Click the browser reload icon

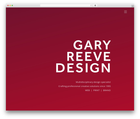point(91,6)
